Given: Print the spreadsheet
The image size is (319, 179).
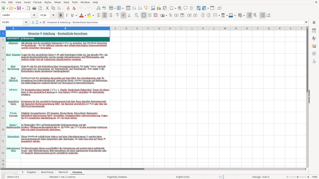Looking at the screenshot, I should coord(34,8).
